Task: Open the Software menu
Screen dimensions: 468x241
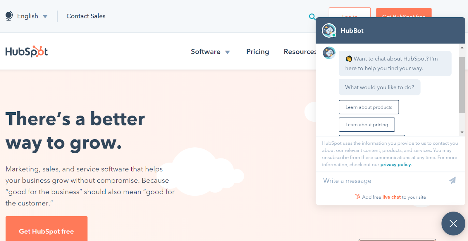Action: click(206, 52)
